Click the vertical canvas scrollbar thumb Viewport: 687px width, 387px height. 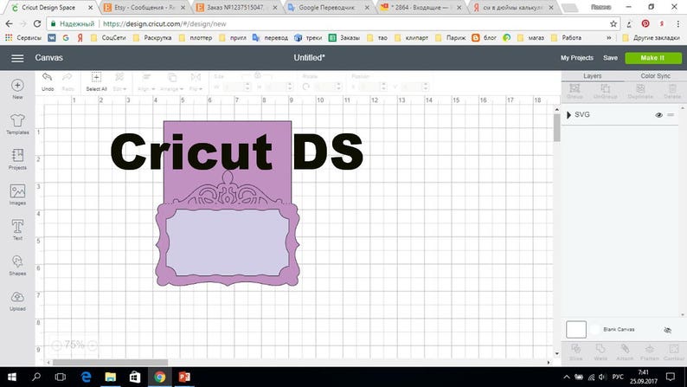(x=557, y=127)
